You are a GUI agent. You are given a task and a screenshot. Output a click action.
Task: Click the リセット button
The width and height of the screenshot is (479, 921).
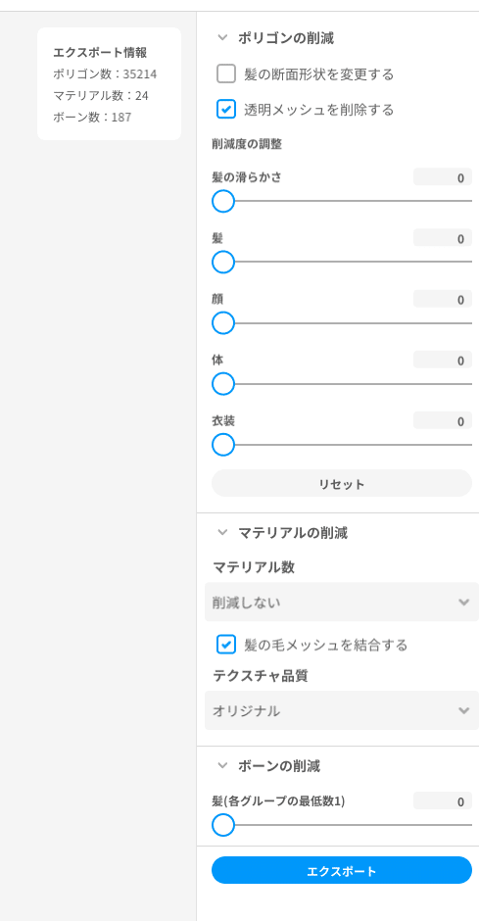pos(342,484)
